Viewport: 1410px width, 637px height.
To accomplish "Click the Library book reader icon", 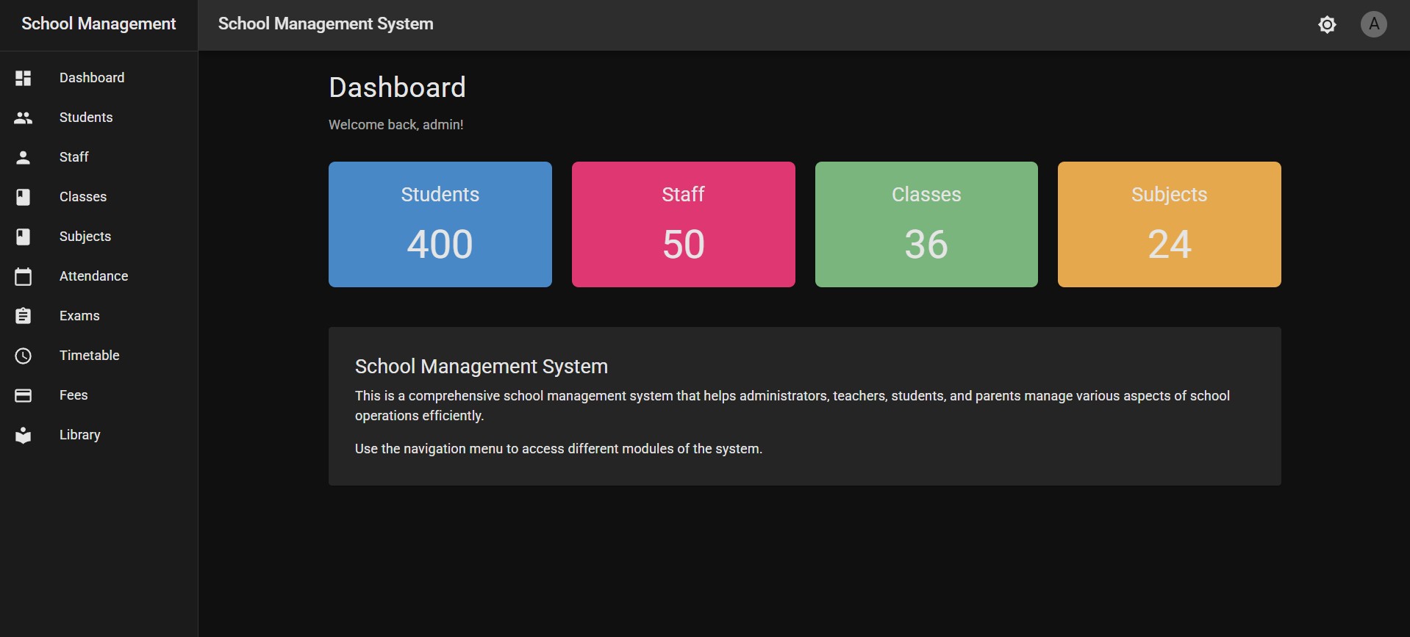I will tap(24, 435).
